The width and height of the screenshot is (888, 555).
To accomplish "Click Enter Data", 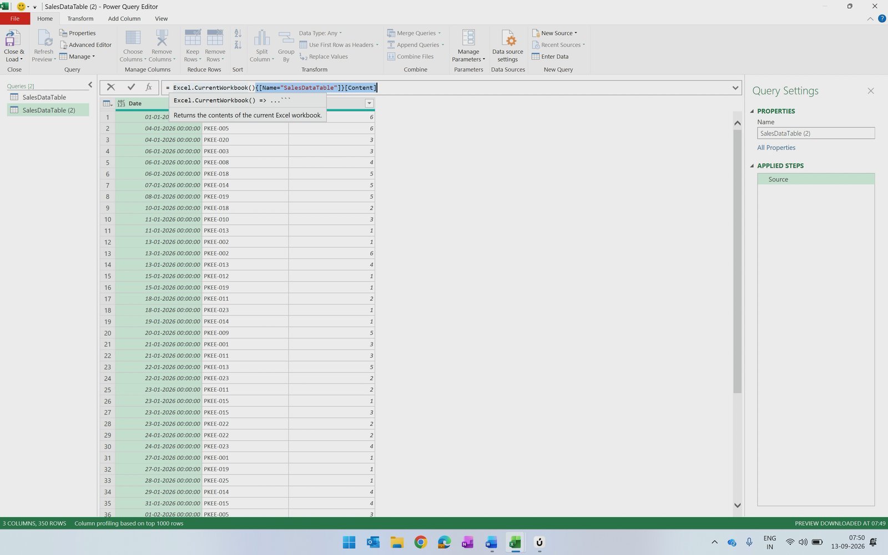I will (x=550, y=57).
